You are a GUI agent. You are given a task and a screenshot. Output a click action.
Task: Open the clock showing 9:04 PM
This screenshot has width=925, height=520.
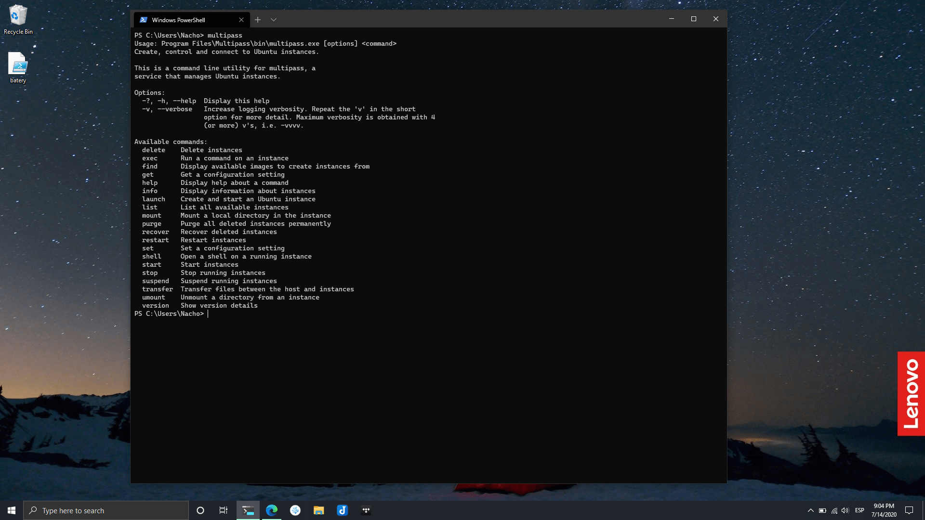tap(884, 510)
